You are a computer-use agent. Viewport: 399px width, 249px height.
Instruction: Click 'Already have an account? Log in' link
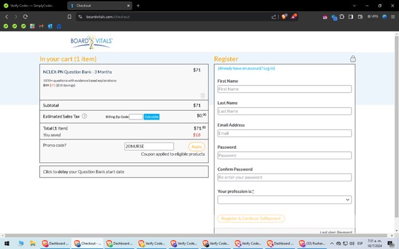click(246, 68)
